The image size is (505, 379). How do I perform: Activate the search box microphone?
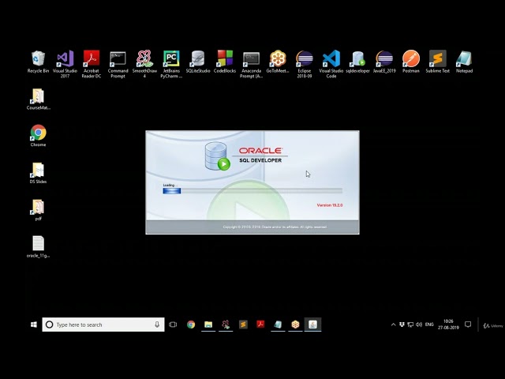click(x=157, y=325)
